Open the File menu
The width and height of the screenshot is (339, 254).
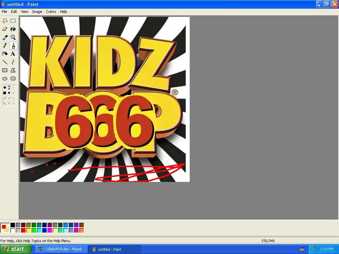tap(4, 12)
